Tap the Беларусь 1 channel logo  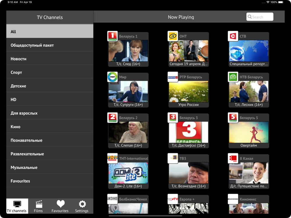112,36
